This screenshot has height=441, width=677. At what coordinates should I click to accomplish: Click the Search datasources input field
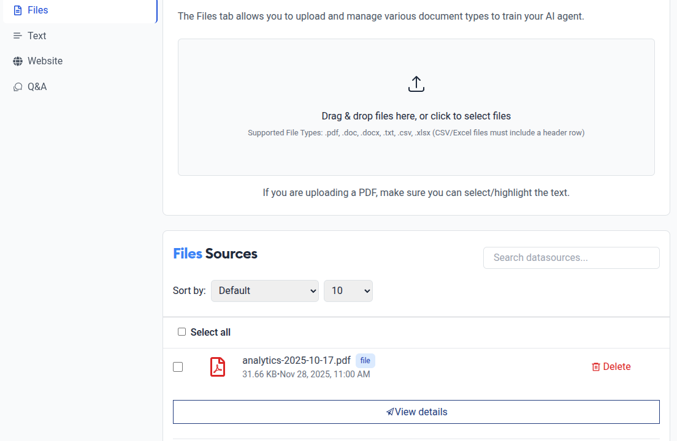point(572,258)
